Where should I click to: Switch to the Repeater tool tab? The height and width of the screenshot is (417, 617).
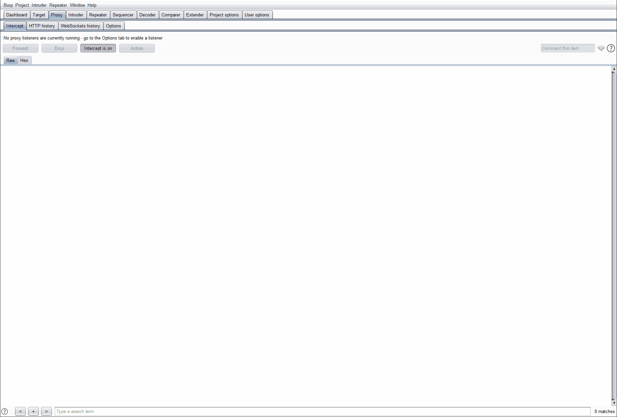98,15
